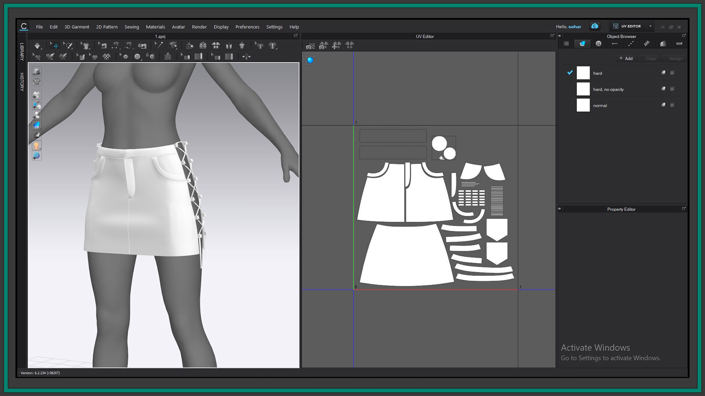
Task: Click the fourth UV Editor garment icon
Action: (350, 45)
